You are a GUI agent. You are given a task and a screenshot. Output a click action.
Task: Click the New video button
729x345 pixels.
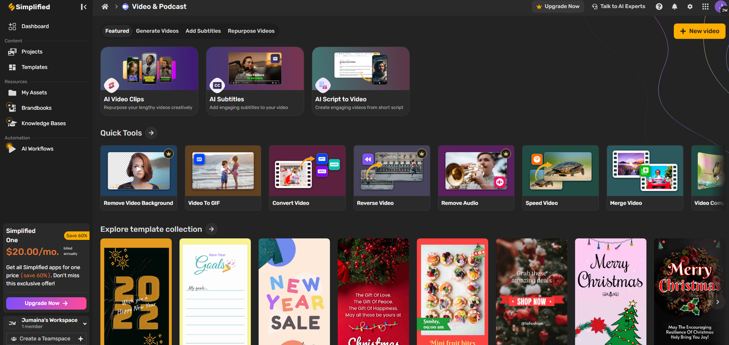pyautogui.click(x=699, y=31)
